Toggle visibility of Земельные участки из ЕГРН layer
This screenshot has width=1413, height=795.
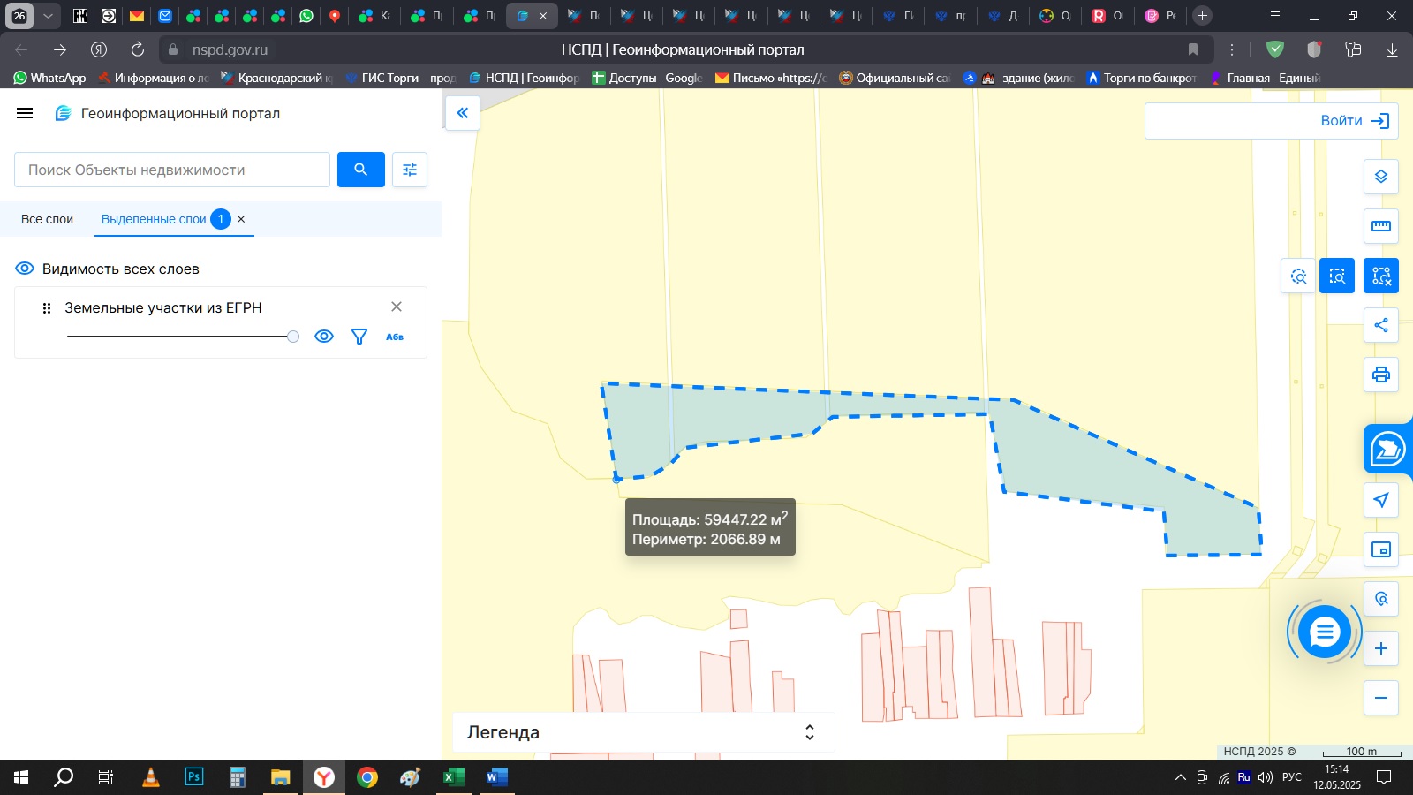[x=324, y=337]
